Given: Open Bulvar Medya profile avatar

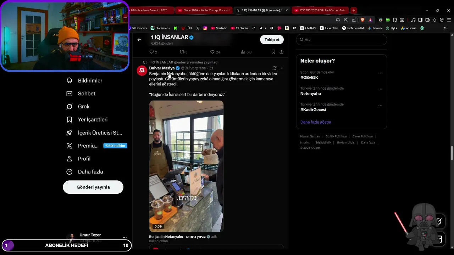Looking at the screenshot, I should (x=142, y=70).
